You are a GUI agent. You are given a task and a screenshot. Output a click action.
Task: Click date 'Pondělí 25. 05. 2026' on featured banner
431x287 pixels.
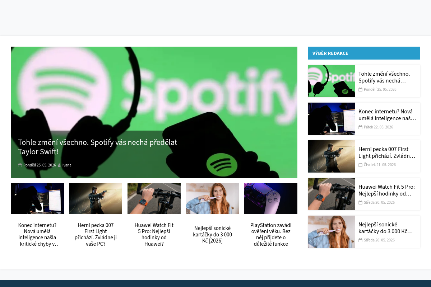(40, 165)
